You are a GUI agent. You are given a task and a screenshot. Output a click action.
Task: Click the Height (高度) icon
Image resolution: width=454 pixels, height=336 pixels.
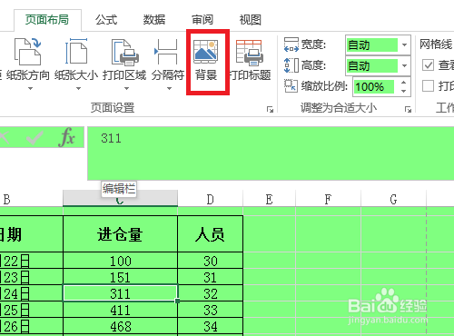pos(291,65)
